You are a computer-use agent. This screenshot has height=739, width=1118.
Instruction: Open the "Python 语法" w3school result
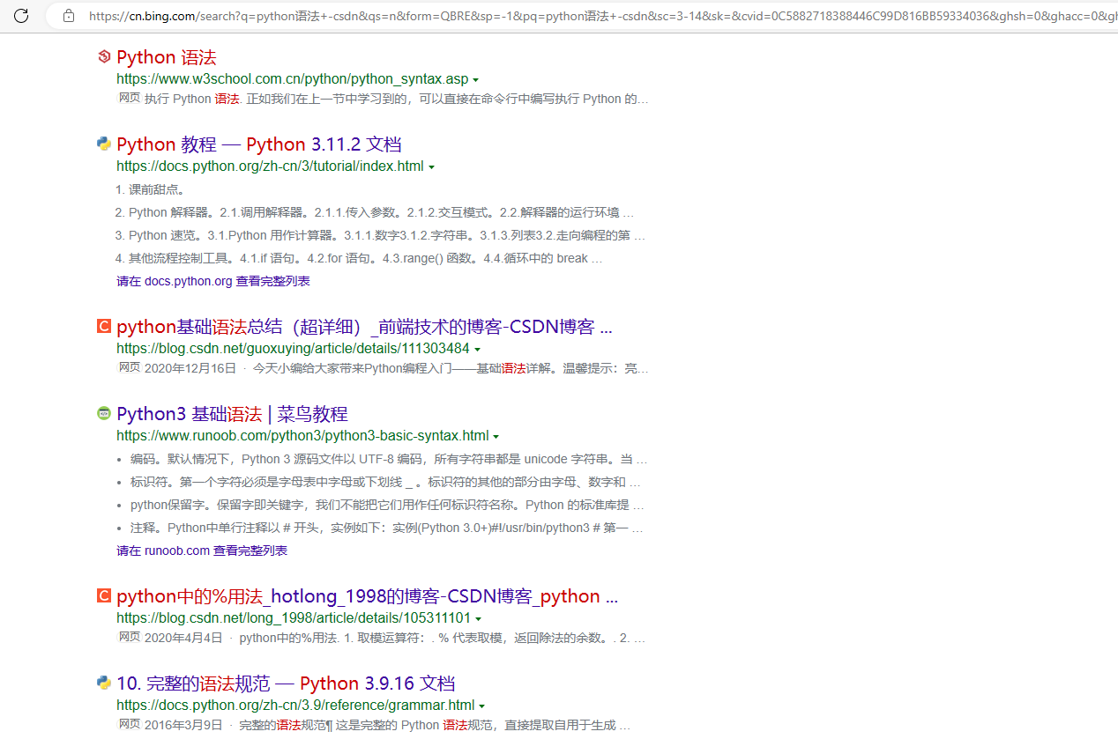tap(166, 57)
